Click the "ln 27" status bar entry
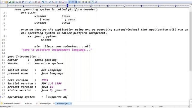This screenshot has height=108, width=192. [x=120, y=107]
